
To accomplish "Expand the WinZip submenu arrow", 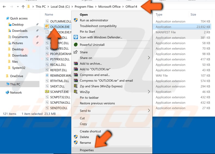I will (149, 92).
